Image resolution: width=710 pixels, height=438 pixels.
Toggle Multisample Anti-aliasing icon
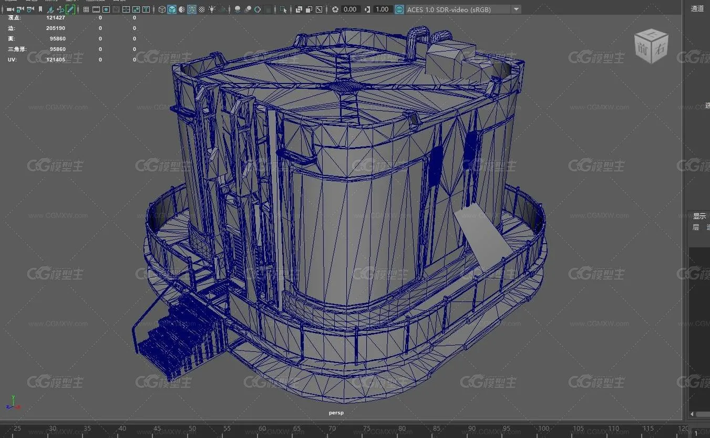(x=258, y=9)
